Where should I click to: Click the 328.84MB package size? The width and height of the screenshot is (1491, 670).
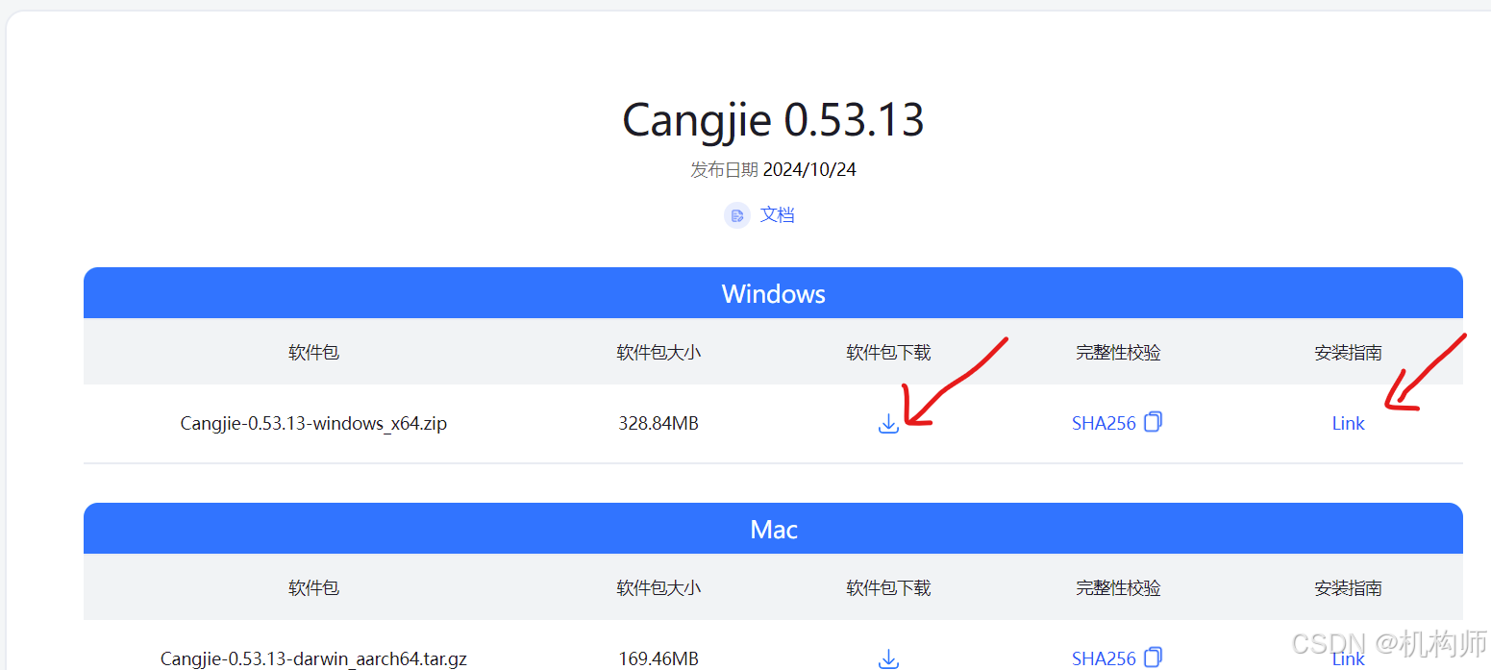coord(659,423)
